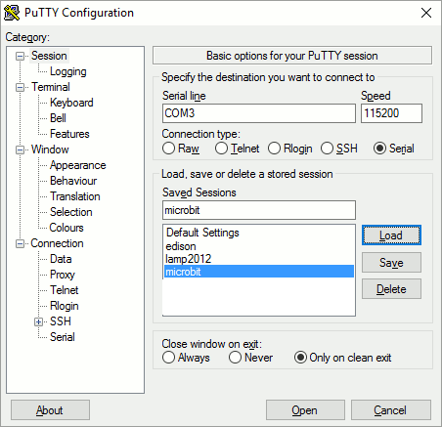Click the PuTTY icon in title bar

coord(12,13)
